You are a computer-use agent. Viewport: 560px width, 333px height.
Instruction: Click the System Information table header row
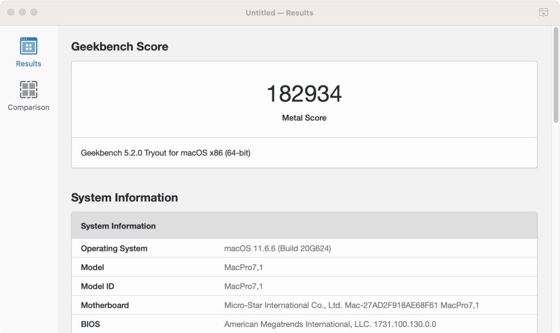tap(304, 226)
